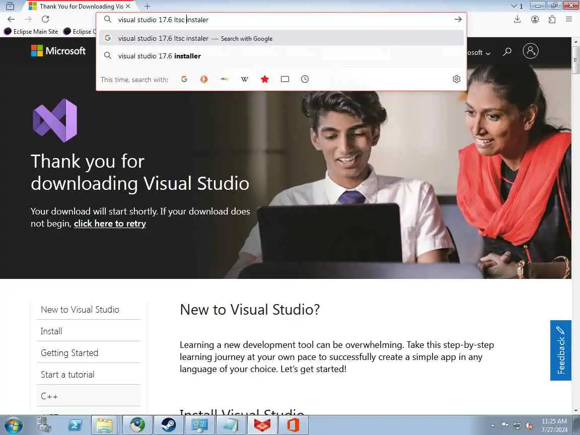Search this time with Google
The image size is (580, 435).
tap(184, 79)
